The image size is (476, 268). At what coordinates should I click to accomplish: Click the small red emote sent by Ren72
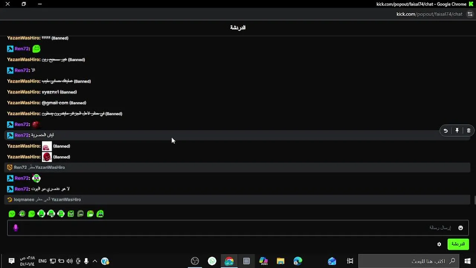(35, 124)
